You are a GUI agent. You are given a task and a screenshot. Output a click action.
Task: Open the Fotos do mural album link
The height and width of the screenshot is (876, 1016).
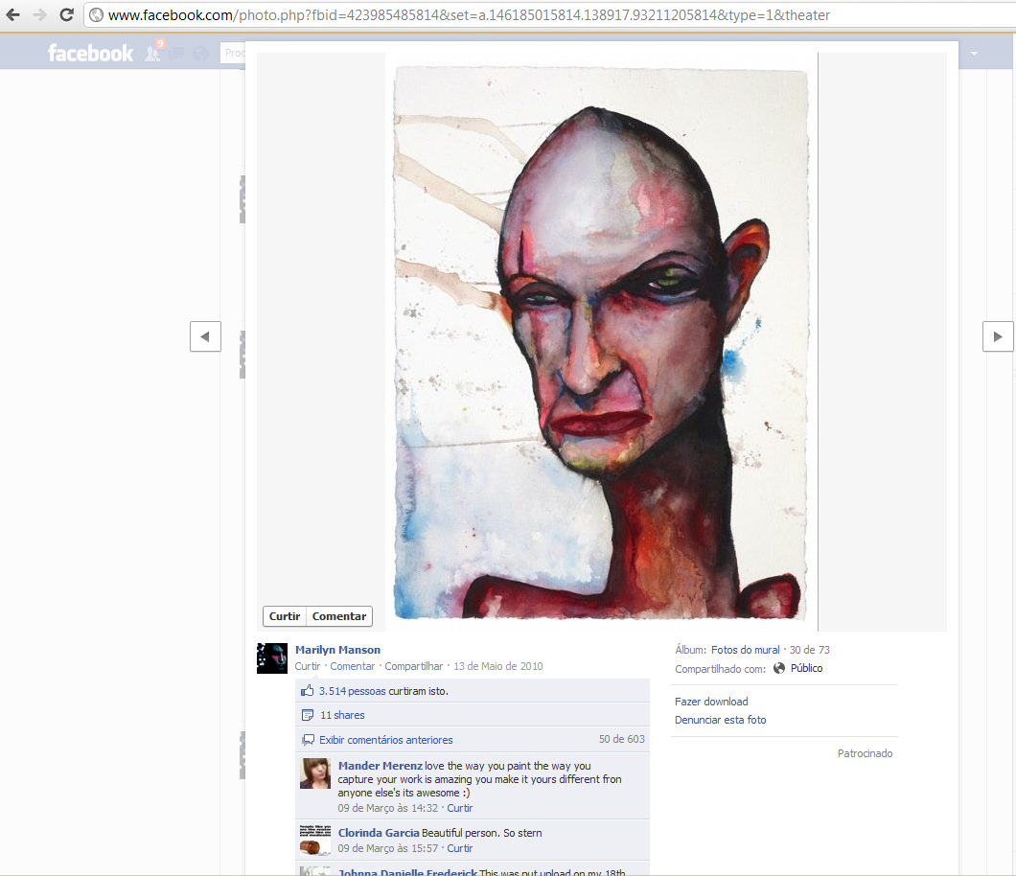(745, 650)
